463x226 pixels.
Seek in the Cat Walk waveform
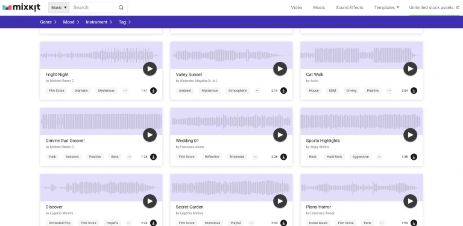pyautogui.click(x=362, y=55)
